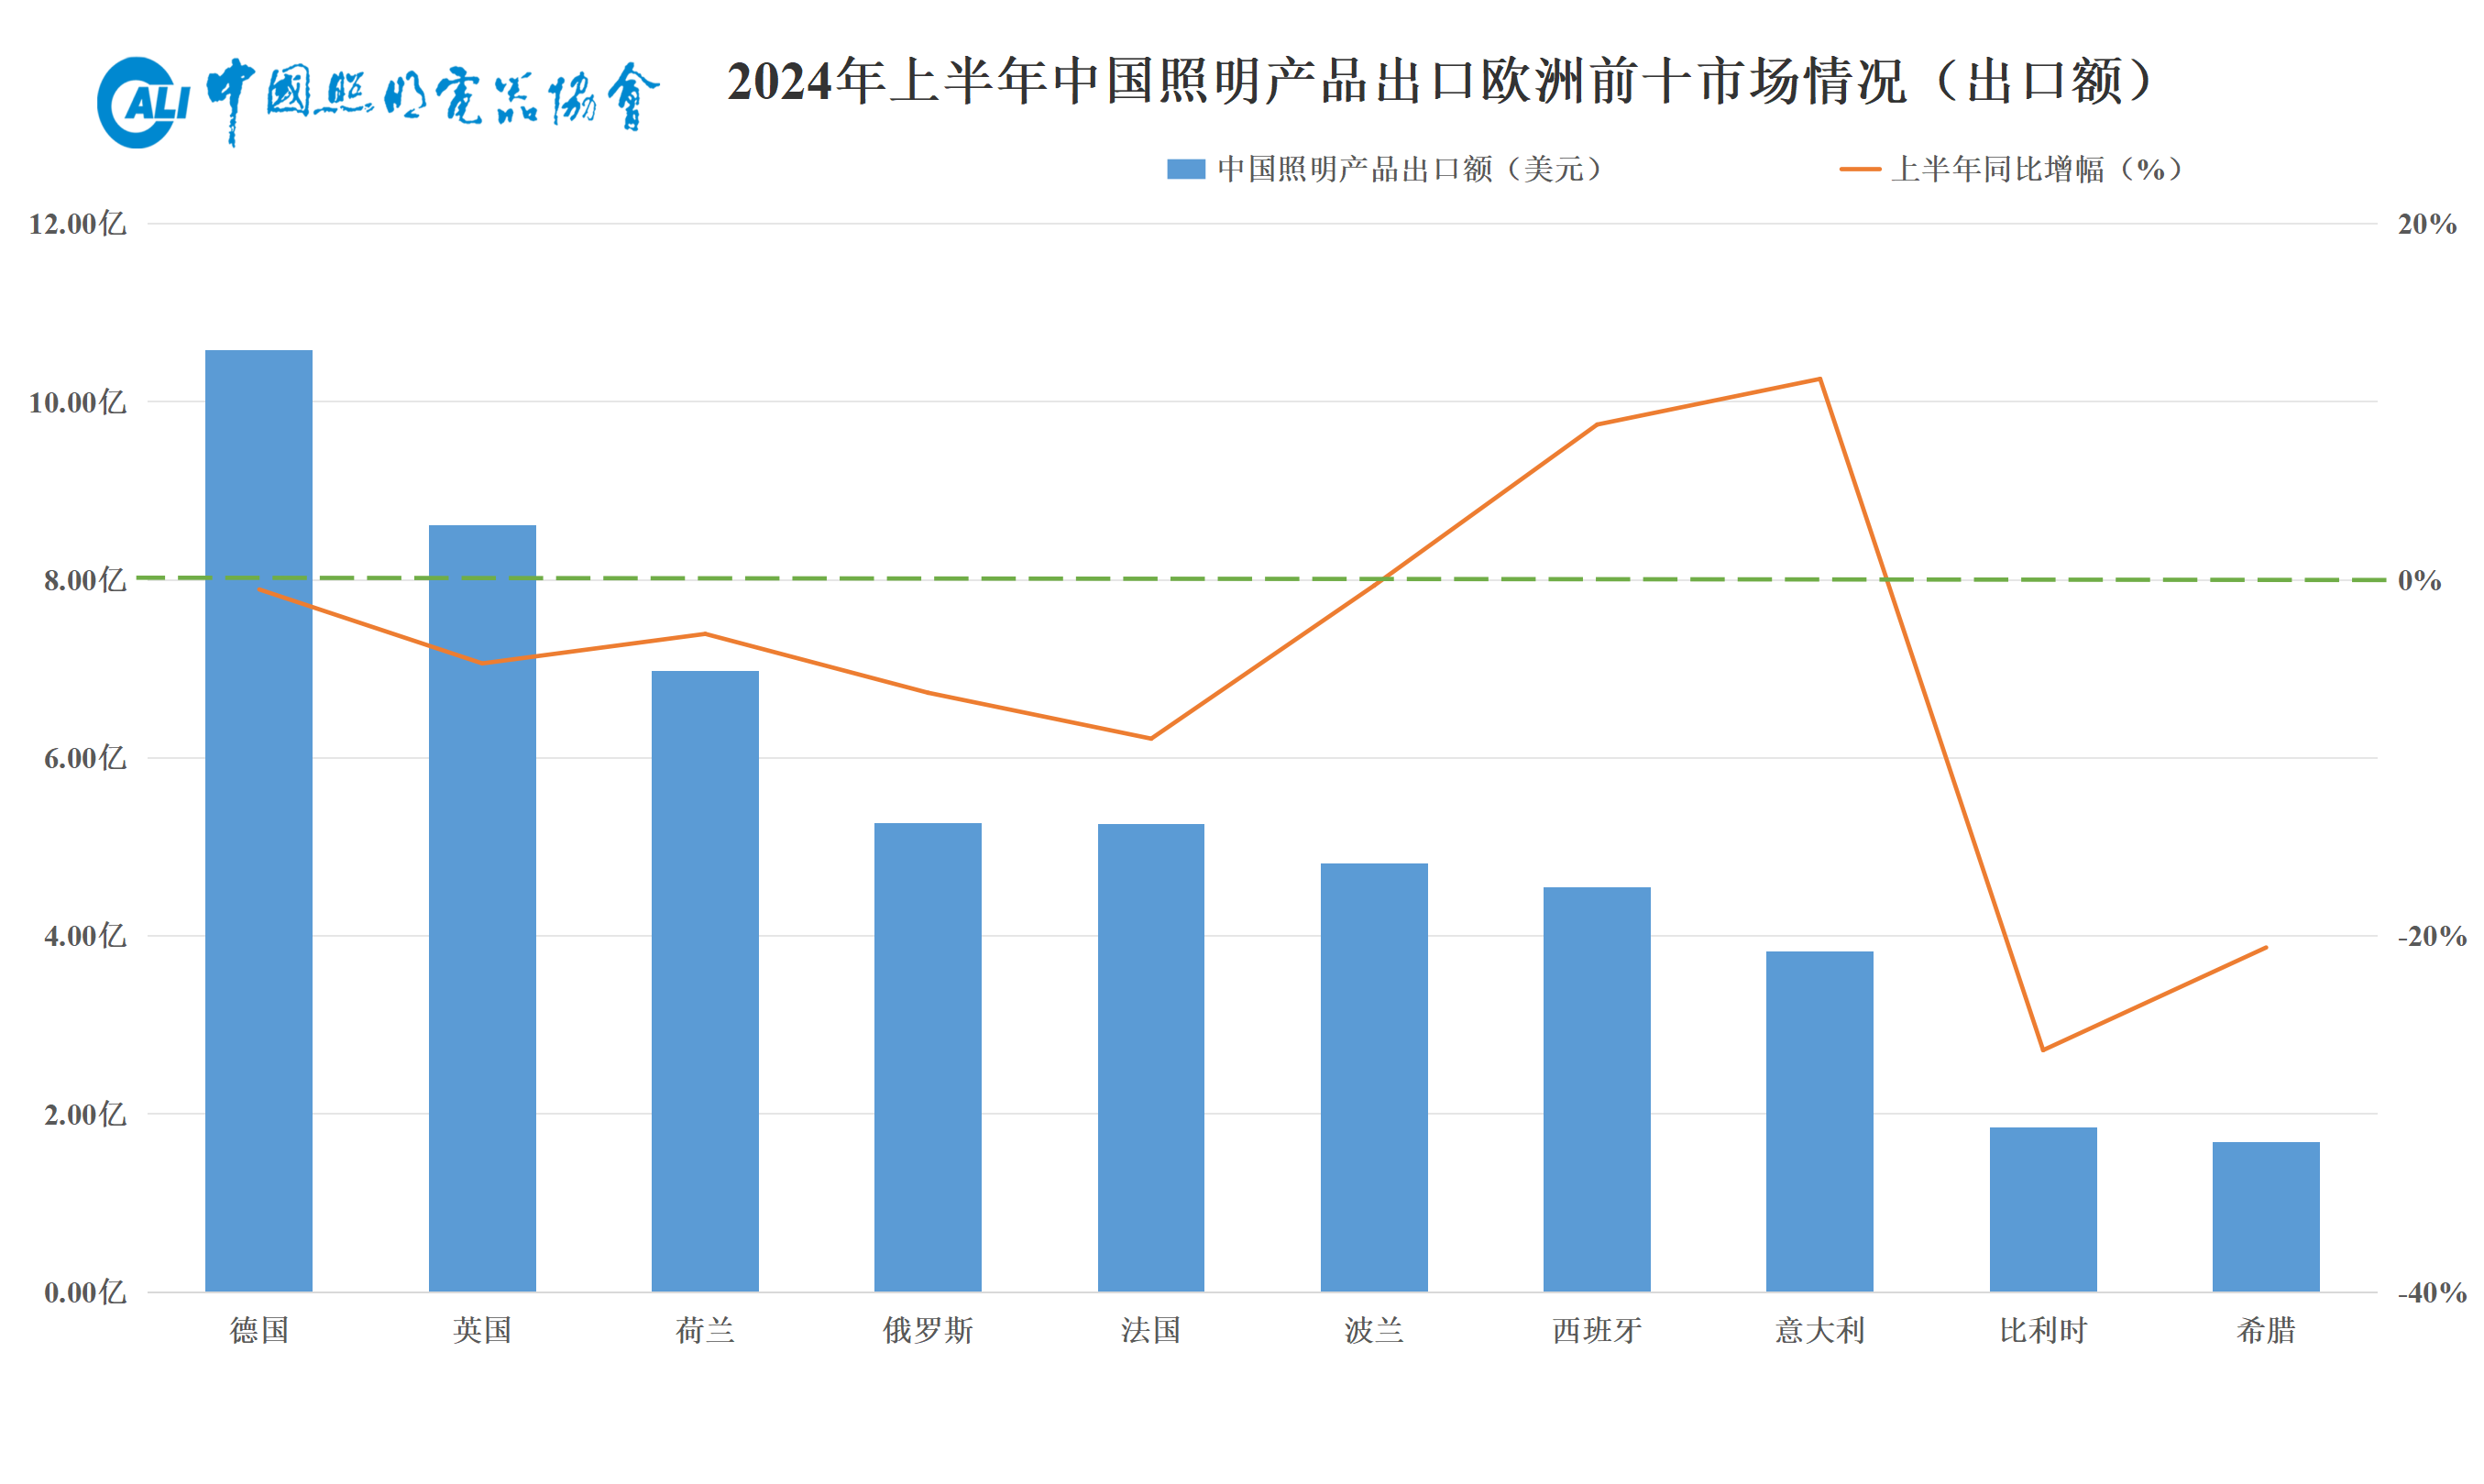Click the 英国 axis label
The image size is (2484, 1484).
[x=482, y=1330]
